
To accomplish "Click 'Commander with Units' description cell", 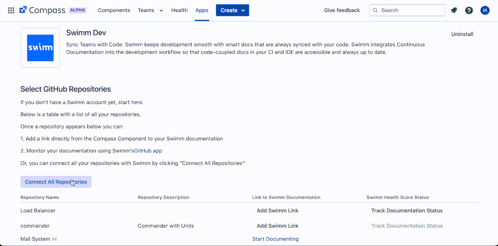I will pos(166,226).
